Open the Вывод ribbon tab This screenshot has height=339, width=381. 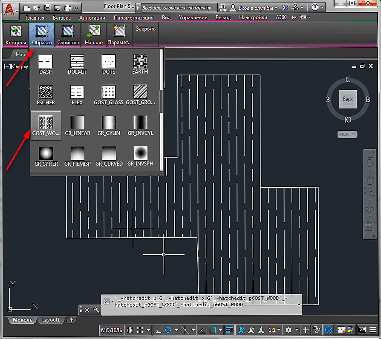[223, 18]
